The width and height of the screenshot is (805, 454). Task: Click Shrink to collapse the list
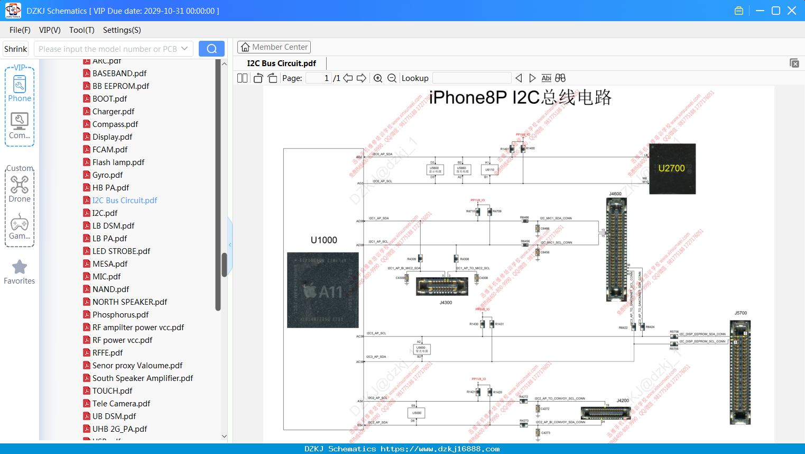pyautogui.click(x=15, y=49)
